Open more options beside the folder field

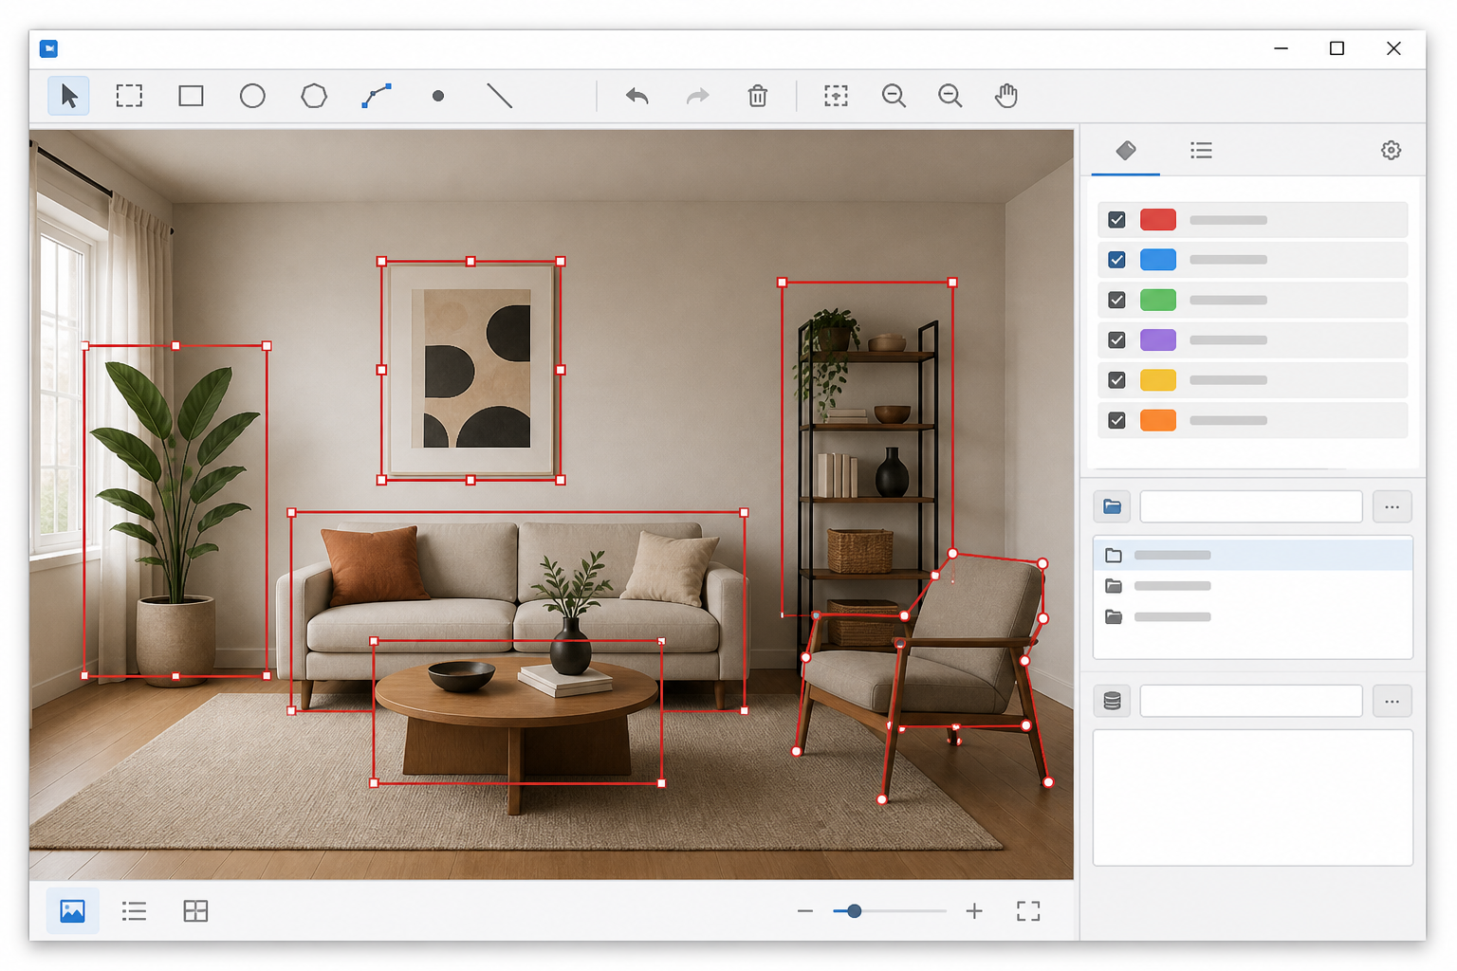click(1392, 506)
